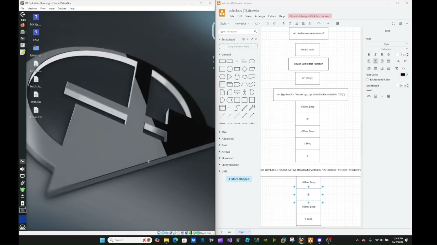Collapse the General shape library
The height and width of the screenshot is (245, 437).
click(x=226, y=54)
